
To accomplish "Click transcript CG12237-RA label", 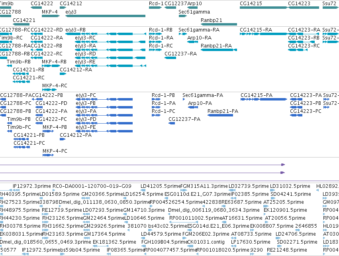I will click(x=181, y=54).
